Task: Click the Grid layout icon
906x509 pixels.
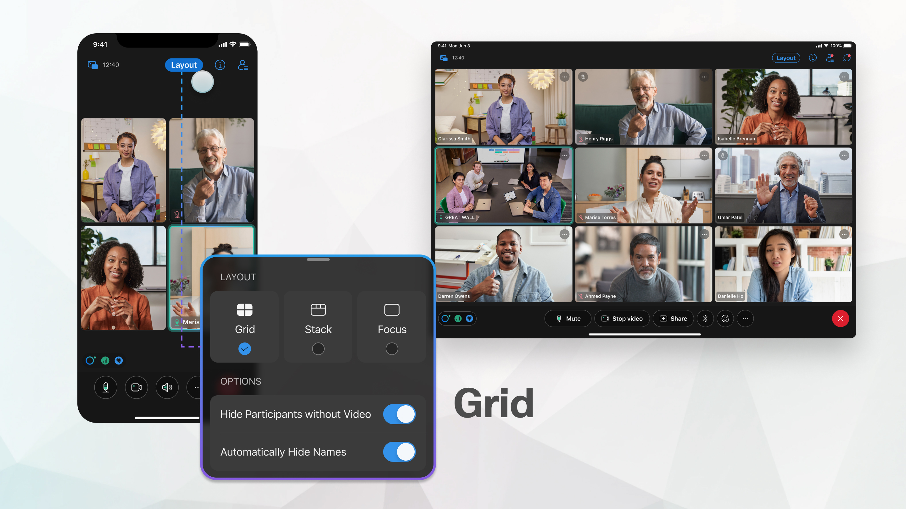Action: [244, 309]
